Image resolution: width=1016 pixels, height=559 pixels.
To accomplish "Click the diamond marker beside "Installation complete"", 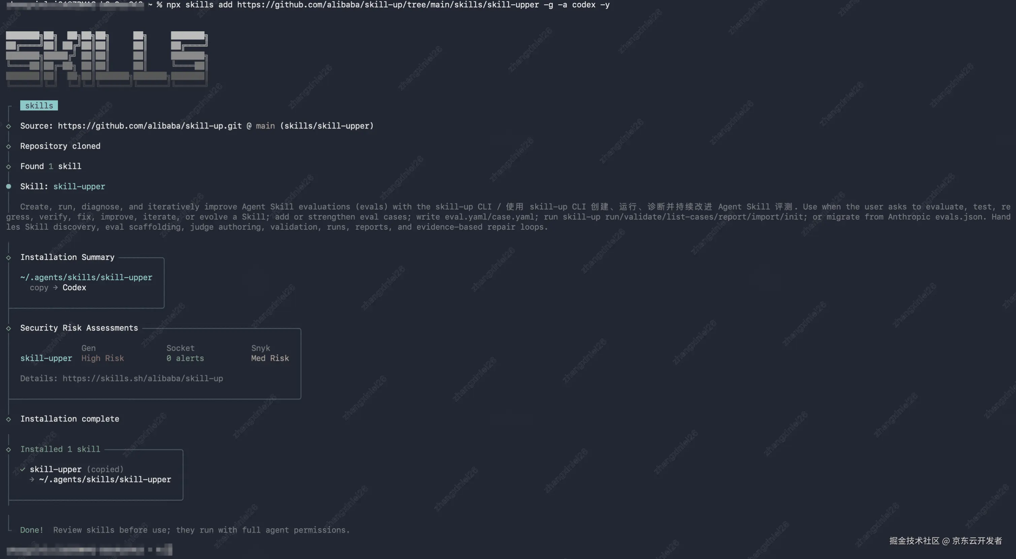I will point(8,419).
